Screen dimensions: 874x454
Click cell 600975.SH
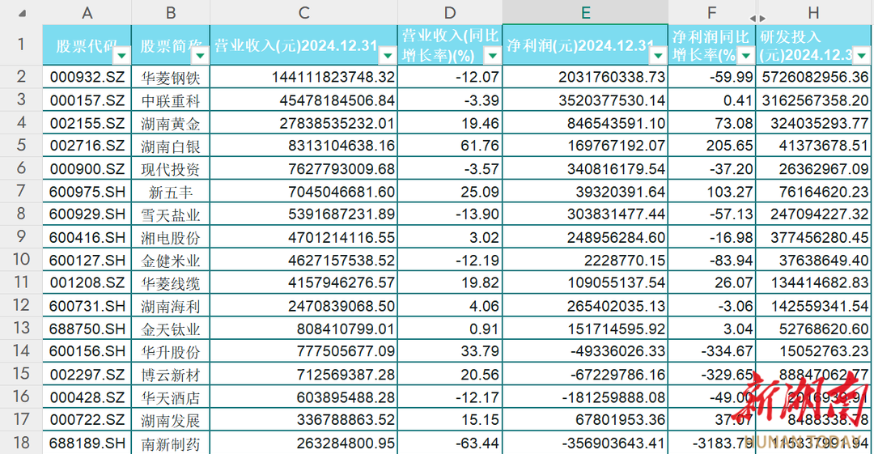[87, 191]
